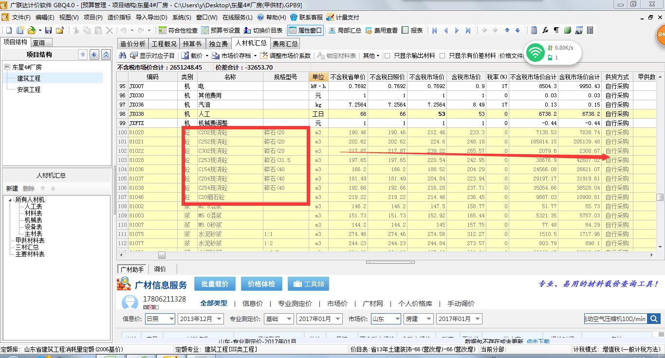
Task: Open 计量支付 measurement payment
Action: click(x=343, y=17)
